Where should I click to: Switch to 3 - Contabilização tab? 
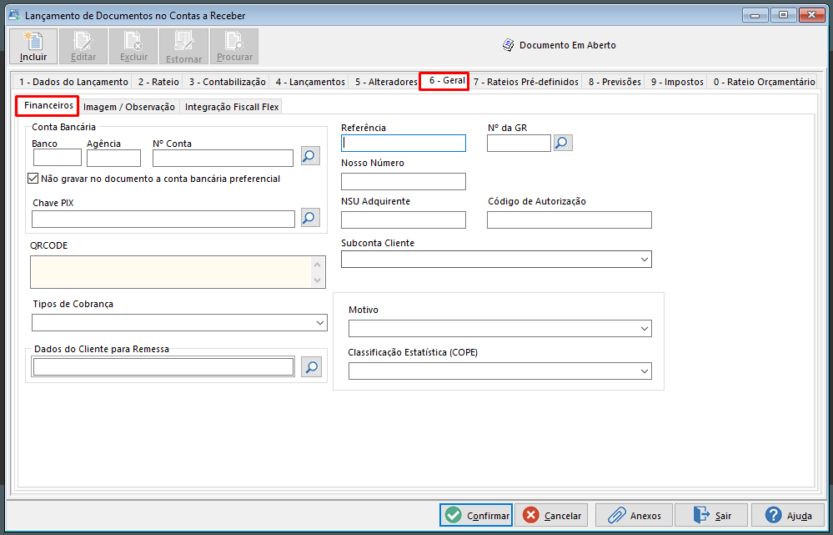(227, 82)
